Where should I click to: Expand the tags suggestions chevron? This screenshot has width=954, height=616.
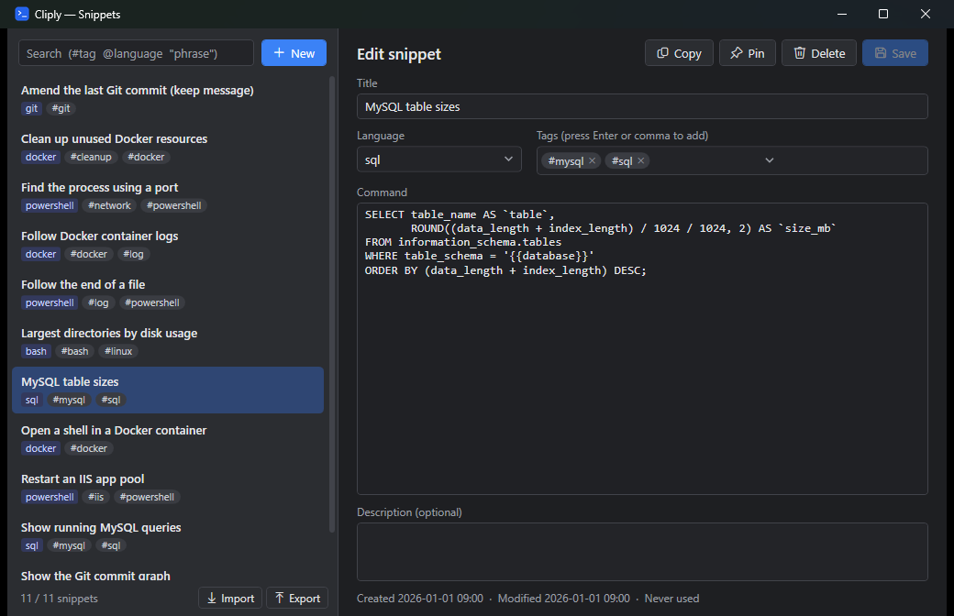(769, 160)
